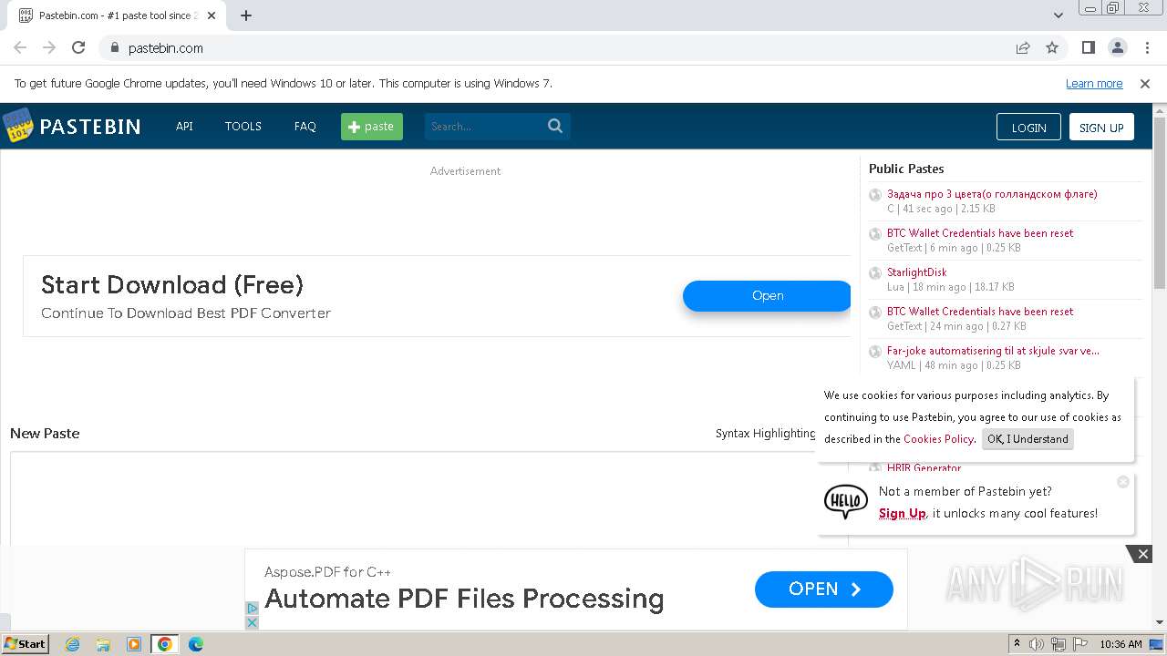Click the Sign Up link in popup
The width and height of the screenshot is (1167, 656).
[903, 513]
